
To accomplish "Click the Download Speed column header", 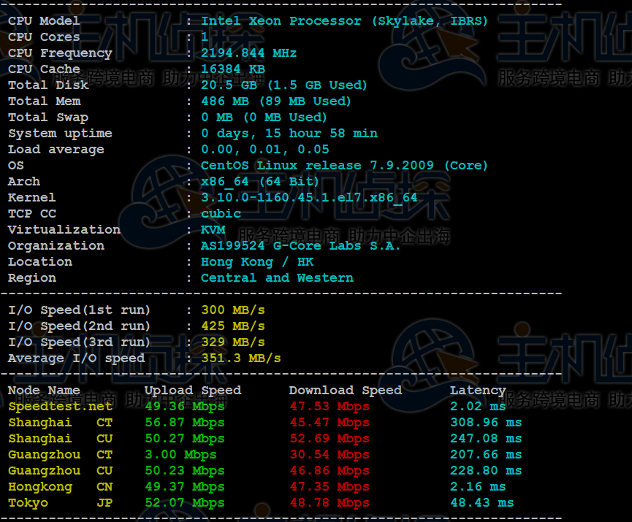I will [x=345, y=391].
